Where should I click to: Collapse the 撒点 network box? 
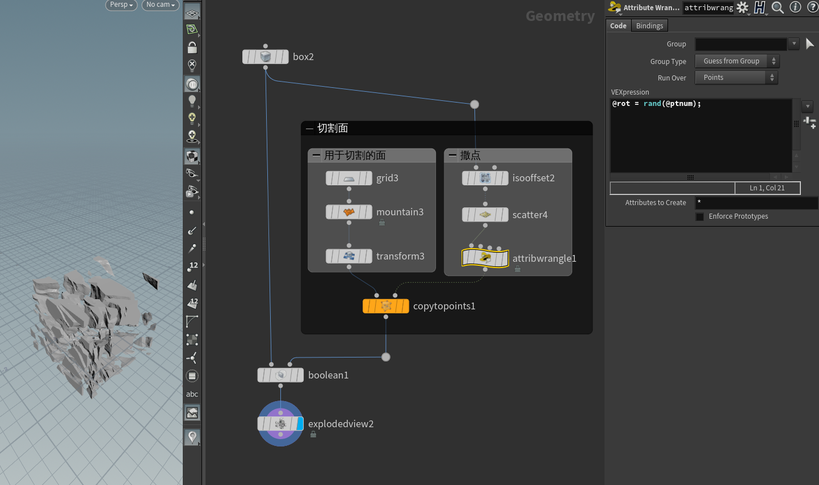tap(452, 155)
